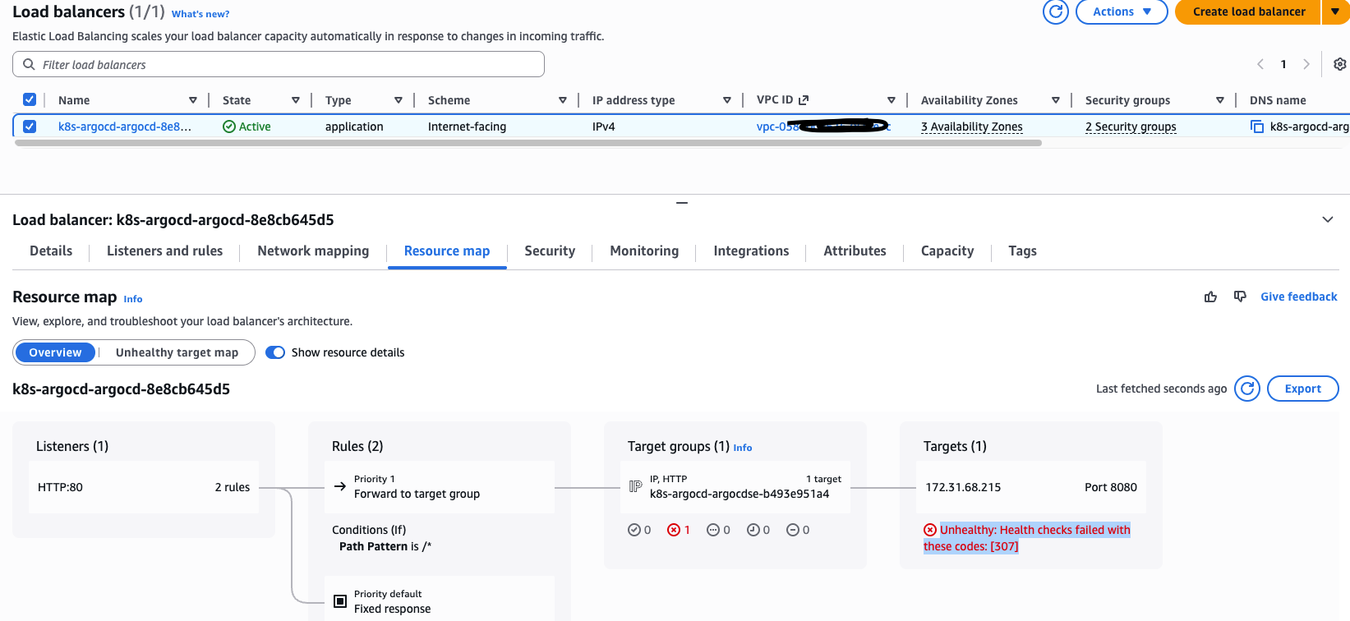Image resolution: width=1350 pixels, height=621 pixels.
Task: Expand the Create load balancer split arrow
Action: (1334, 11)
